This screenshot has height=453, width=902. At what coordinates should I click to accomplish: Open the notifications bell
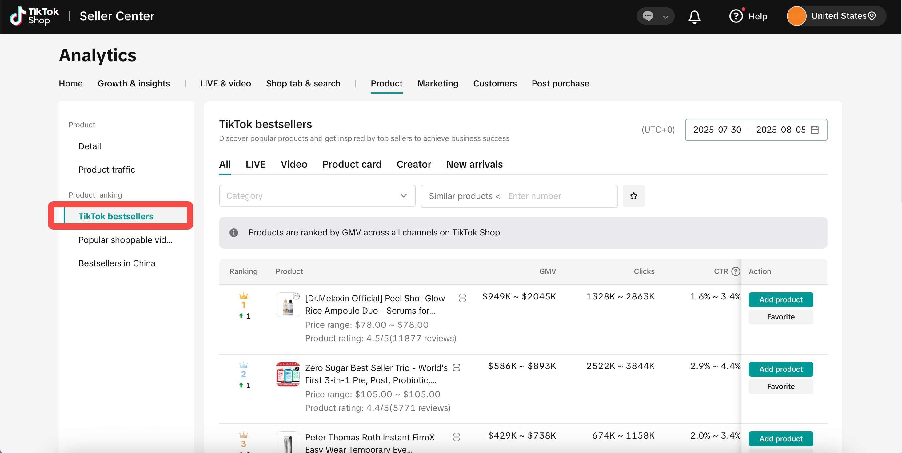click(x=694, y=17)
